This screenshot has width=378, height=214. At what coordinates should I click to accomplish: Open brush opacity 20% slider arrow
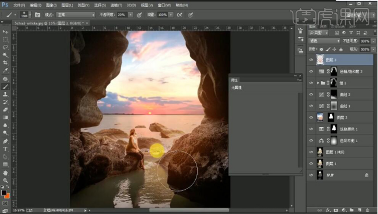point(130,15)
